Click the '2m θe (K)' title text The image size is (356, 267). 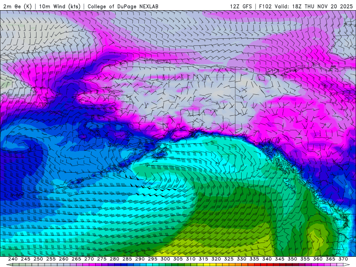click(x=17, y=6)
